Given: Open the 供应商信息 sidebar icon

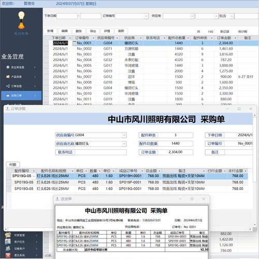Looking at the screenshot, I should point(8,67).
